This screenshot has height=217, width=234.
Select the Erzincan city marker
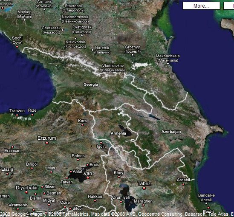tap(12, 147)
